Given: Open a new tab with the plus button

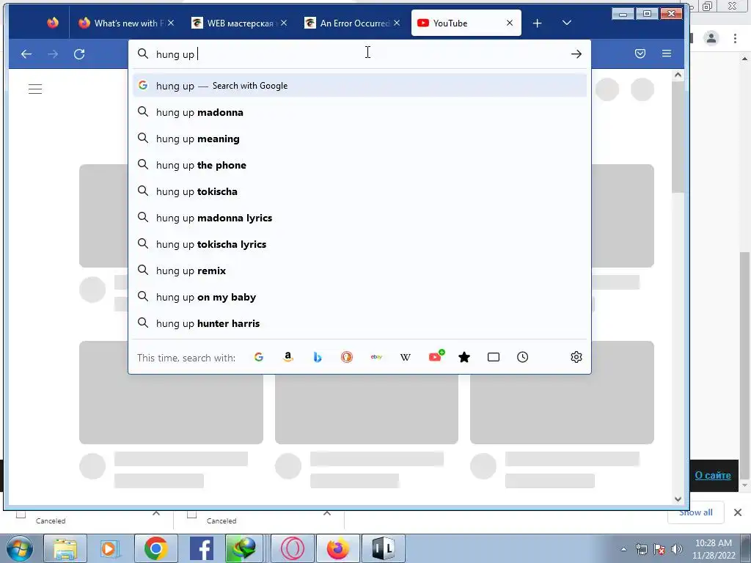Looking at the screenshot, I should coord(538,23).
